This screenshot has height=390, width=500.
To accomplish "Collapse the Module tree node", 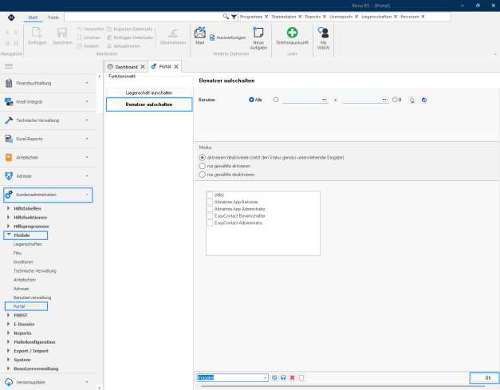I will click(9, 234).
